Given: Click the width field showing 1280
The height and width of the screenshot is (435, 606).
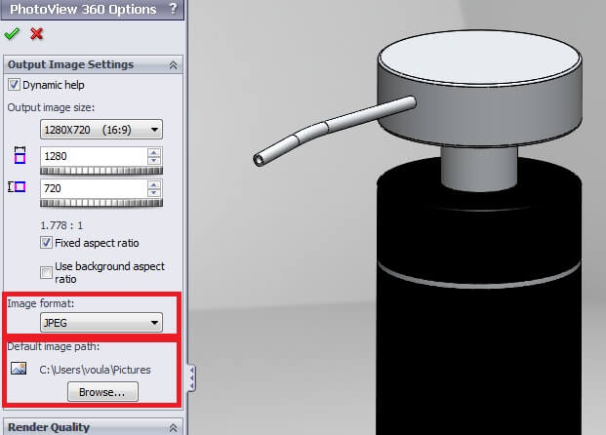Looking at the screenshot, I should click(x=93, y=155).
